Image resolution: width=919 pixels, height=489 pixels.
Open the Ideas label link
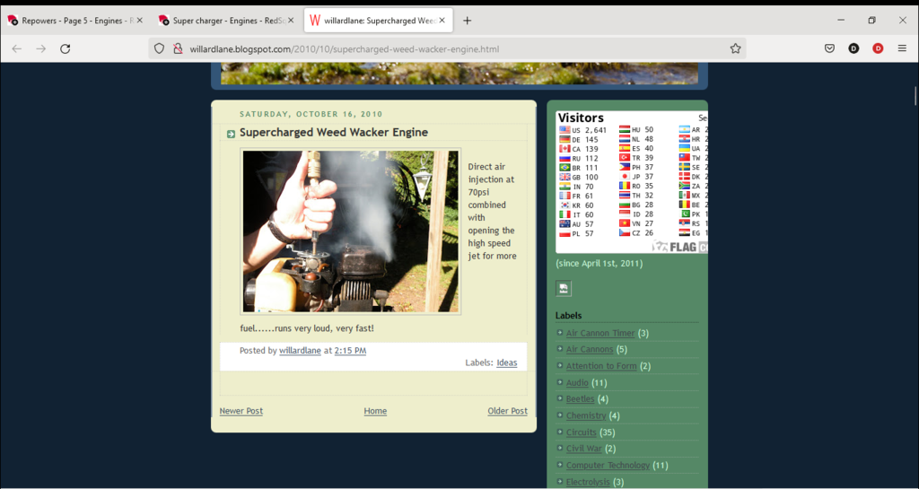click(507, 362)
